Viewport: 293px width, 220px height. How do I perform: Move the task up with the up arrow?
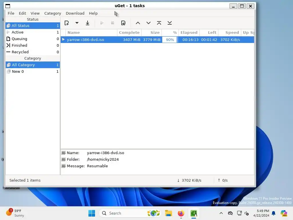pyautogui.click(x=138, y=23)
